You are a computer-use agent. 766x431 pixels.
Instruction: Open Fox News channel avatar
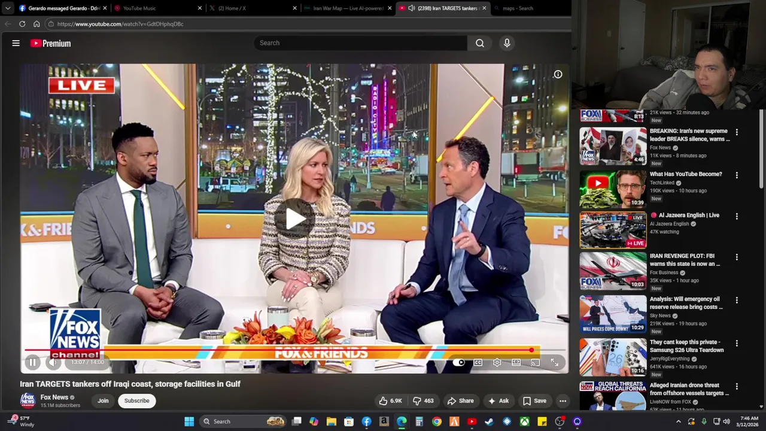click(x=28, y=400)
